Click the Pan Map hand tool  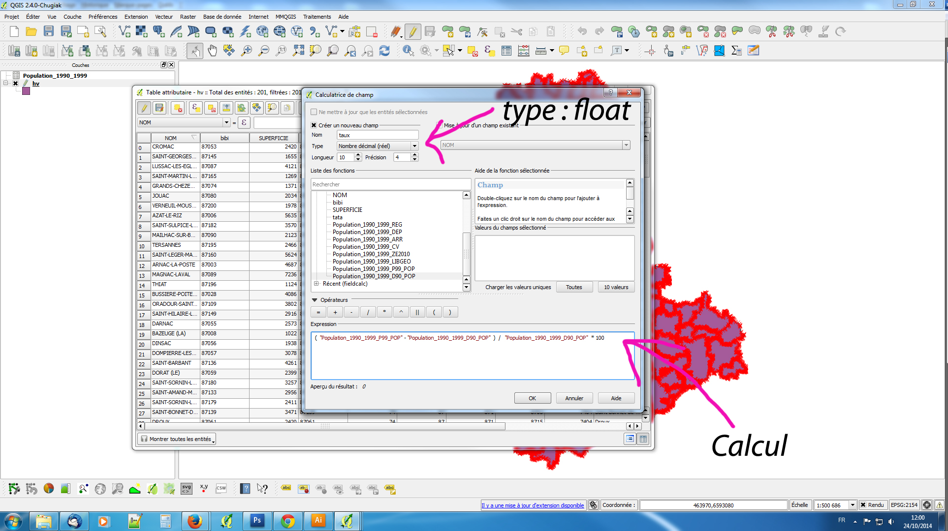point(212,51)
